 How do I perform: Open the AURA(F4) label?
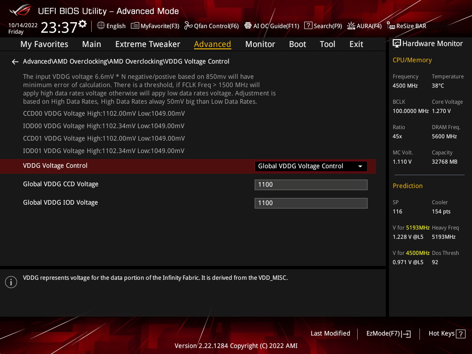tap(369, 26)
